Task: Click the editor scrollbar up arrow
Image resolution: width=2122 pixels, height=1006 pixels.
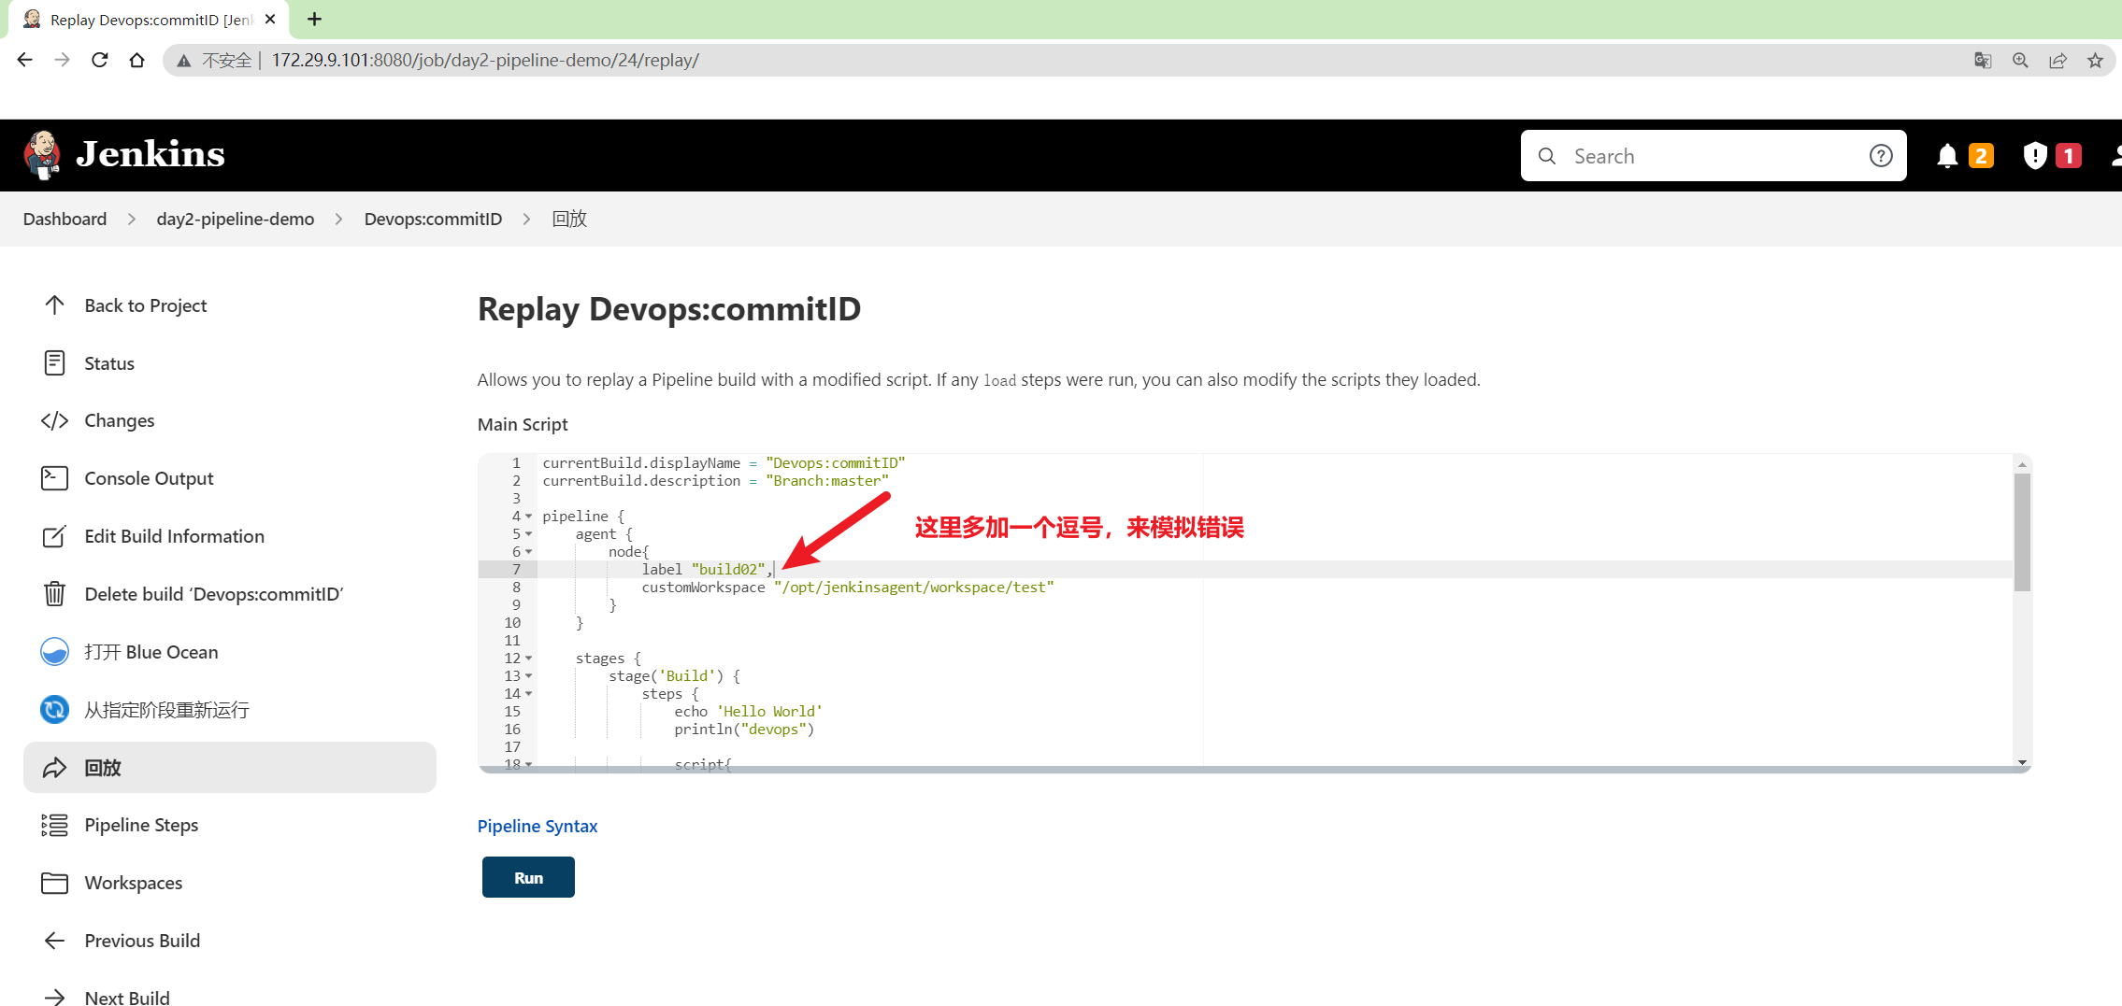Action: coord(2022,464)
